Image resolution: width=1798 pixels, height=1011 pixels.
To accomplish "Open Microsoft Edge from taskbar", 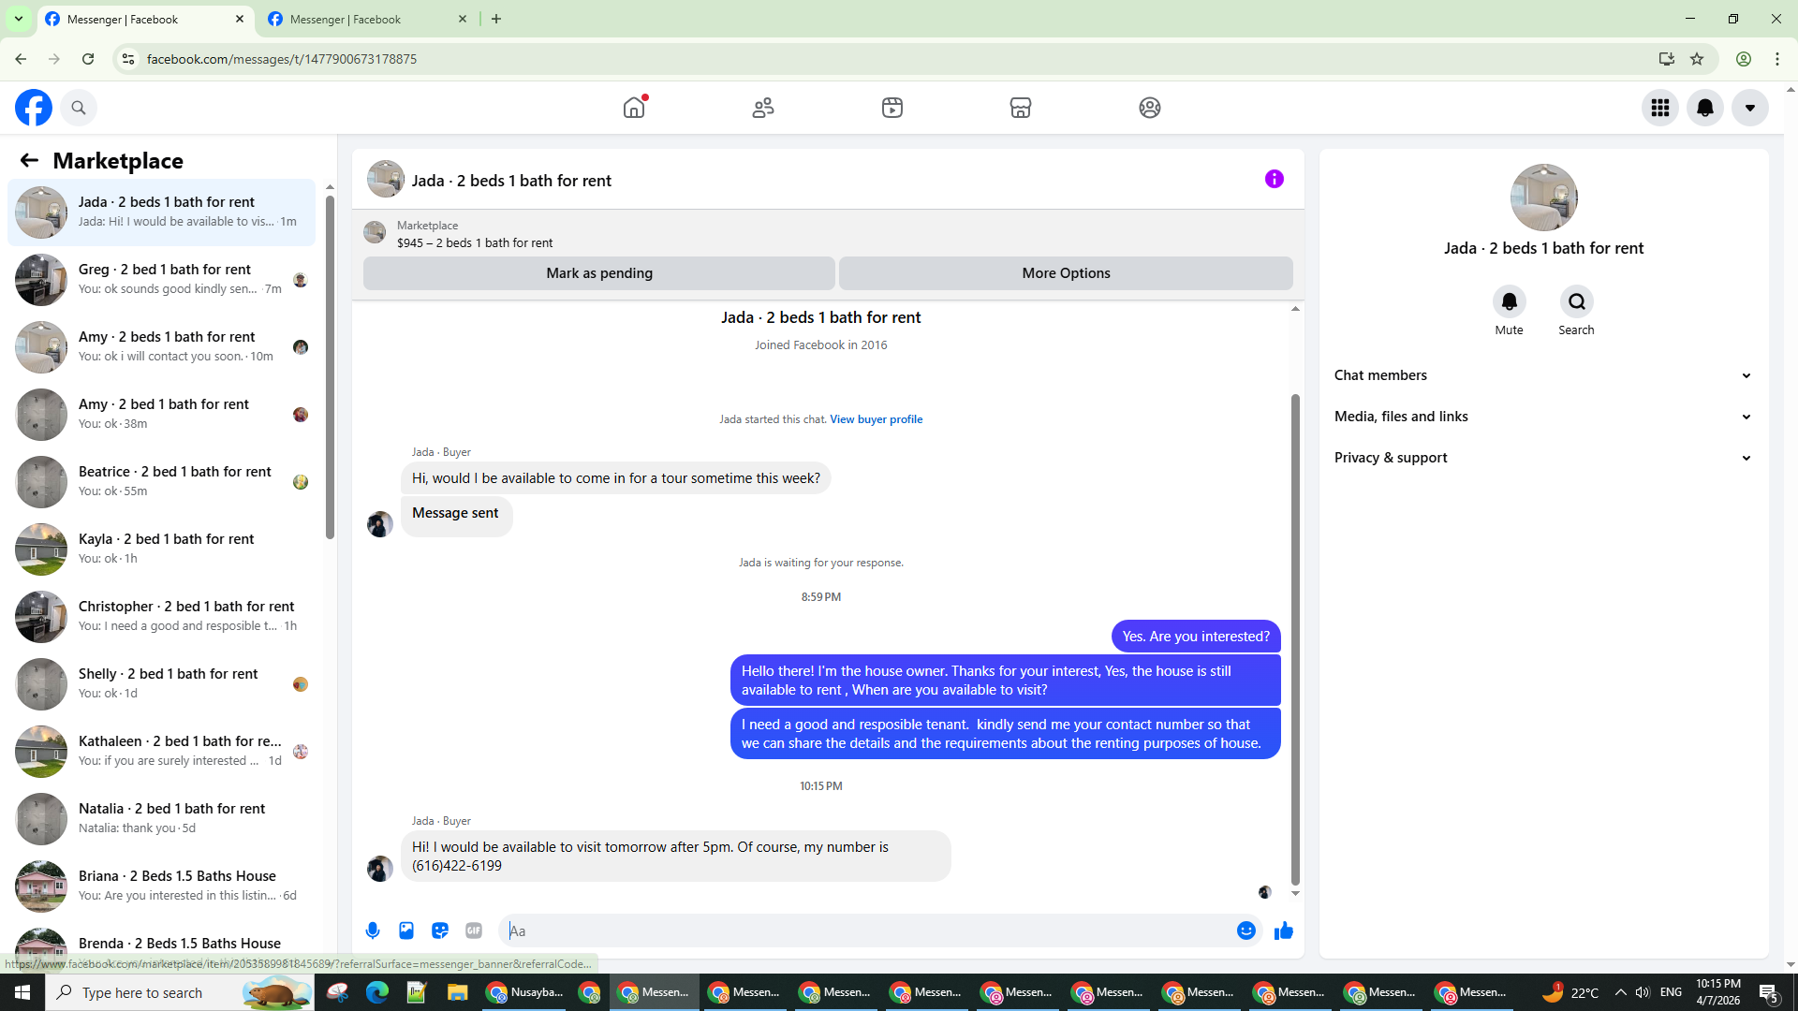I will [x=377, y=992].
